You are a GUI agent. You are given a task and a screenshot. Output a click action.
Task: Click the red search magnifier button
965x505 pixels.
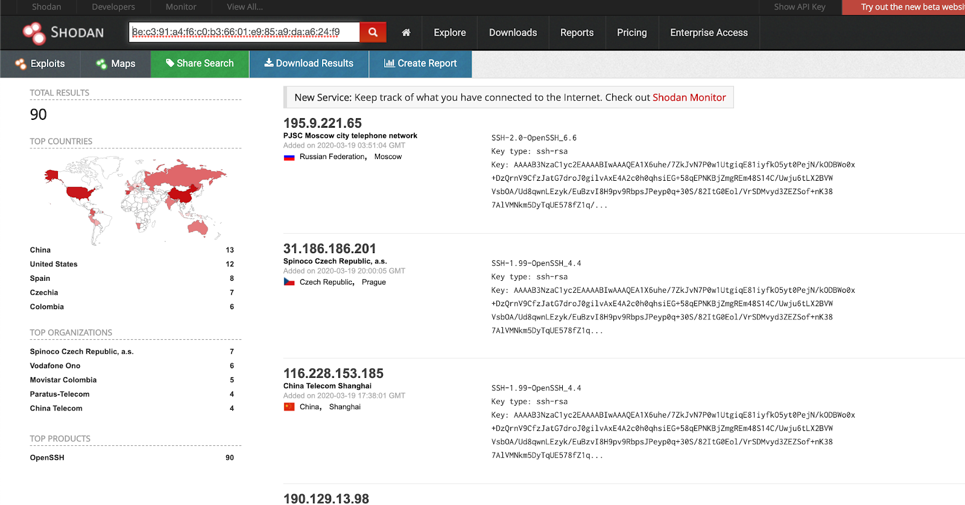373,33
